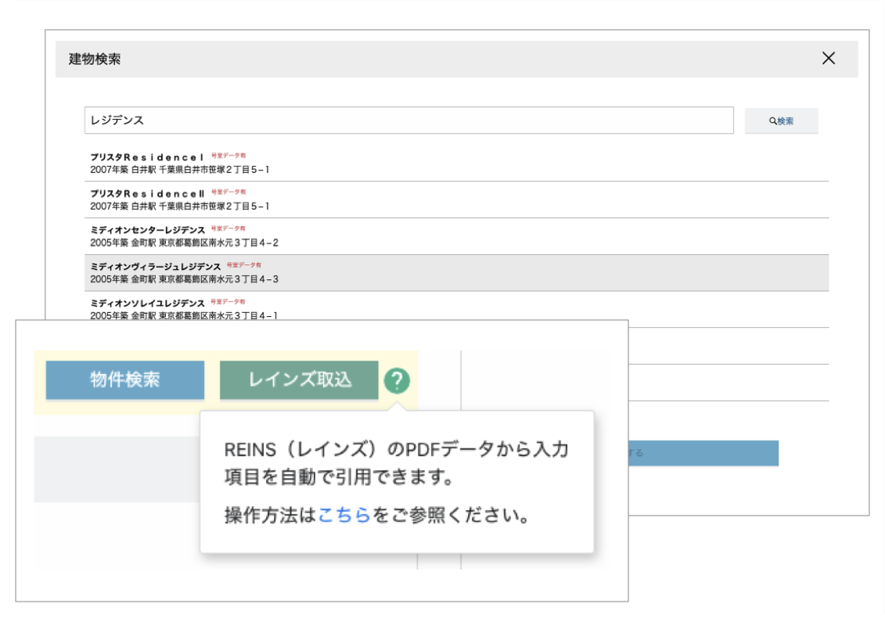Click the 建物検索 dialog title text
The image size is (885, 629).
pyautogui.click(x=95, y=59)
